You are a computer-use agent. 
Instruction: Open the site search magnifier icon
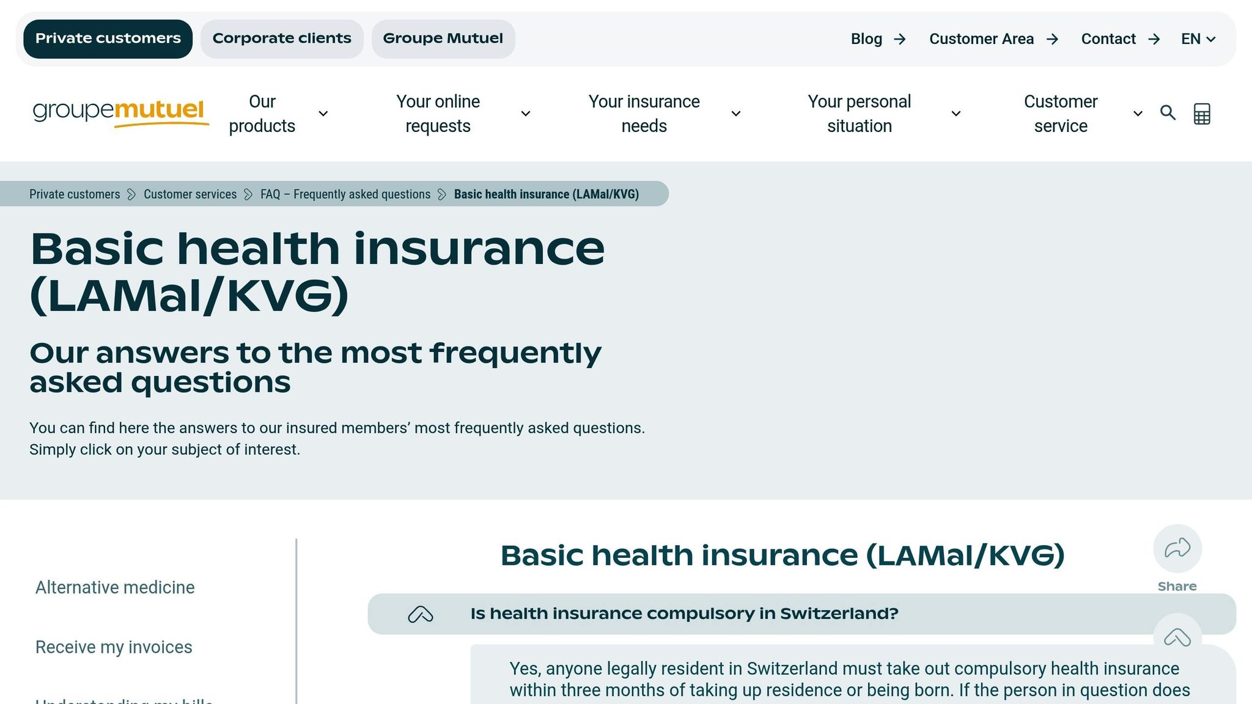1168,113
